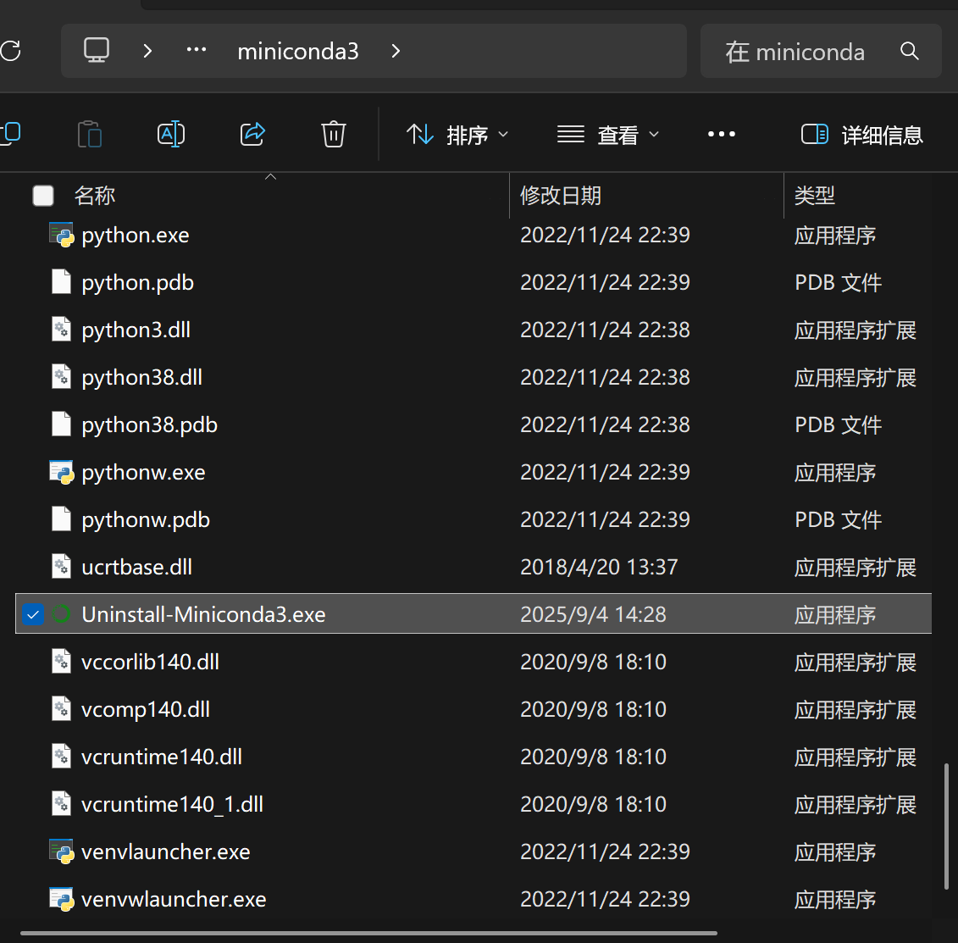
Task: Show hidden path segments via ellipsis
Action: pyautogui.click(x=197, y=49)
